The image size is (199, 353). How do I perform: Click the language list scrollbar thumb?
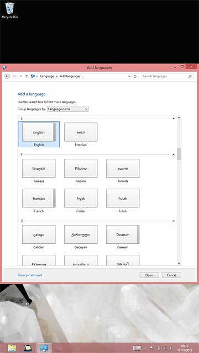click(x=179, y=154)
